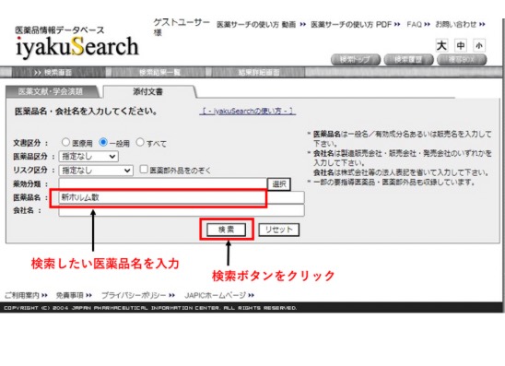Click the 検索 search button
Screen dimensions: 505x366
coord(226,230)
